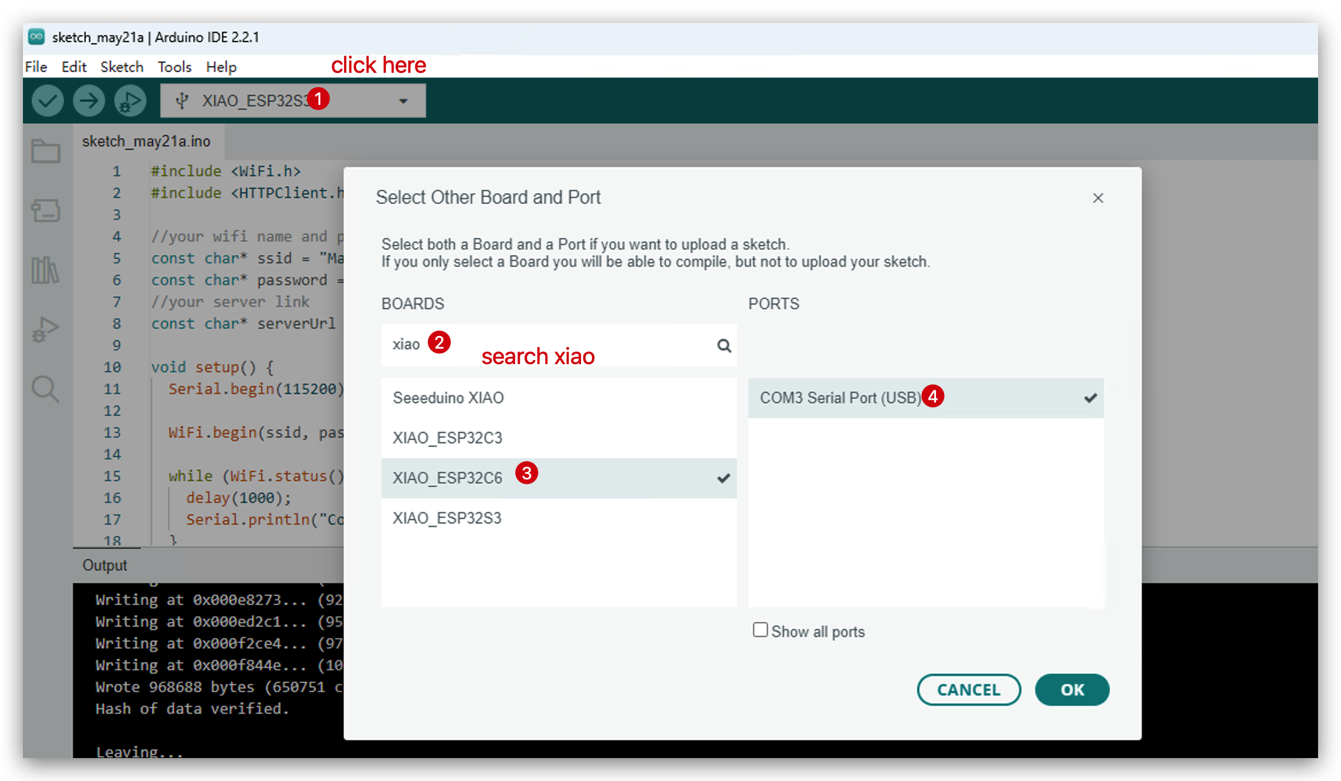Click the magnifier icon in the board search box
This screenshot has height=781, width=1341.
(x=724, y=346)
